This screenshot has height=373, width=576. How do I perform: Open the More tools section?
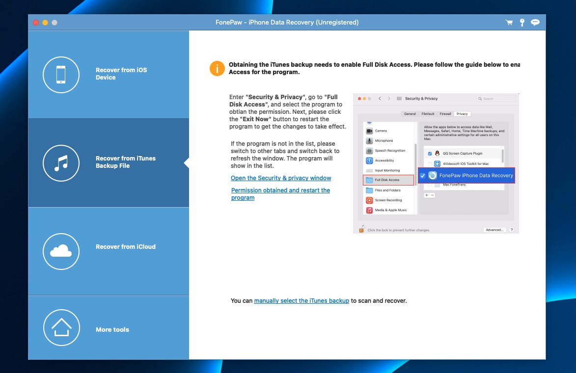[x=109, y=328]
